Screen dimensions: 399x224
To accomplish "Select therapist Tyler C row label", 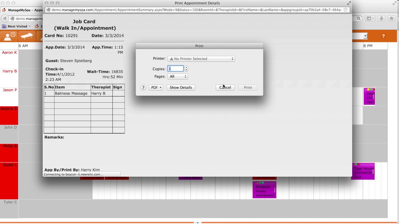I will (9, 202).
